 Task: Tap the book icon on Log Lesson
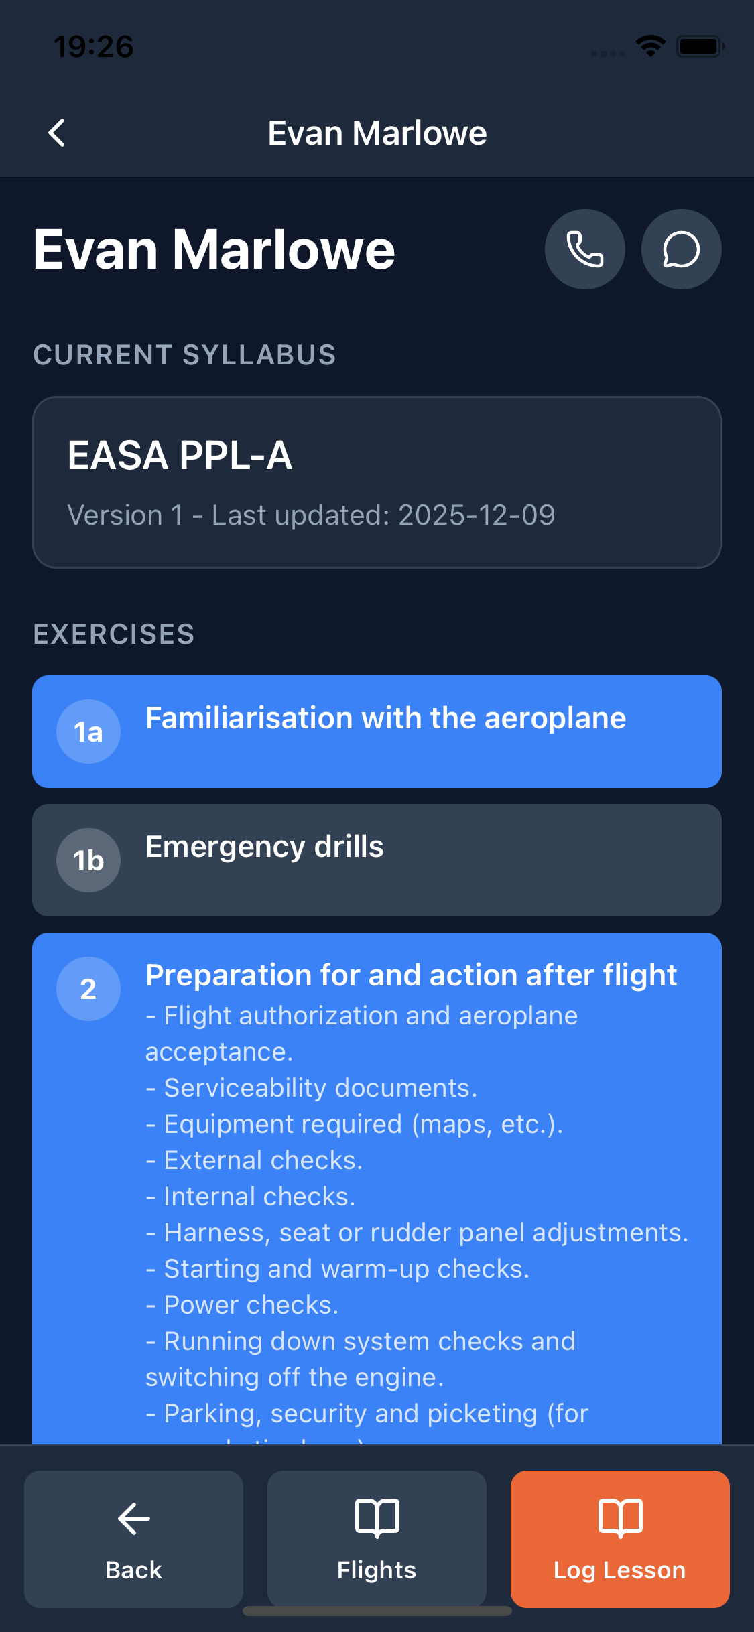point(619,1518)
